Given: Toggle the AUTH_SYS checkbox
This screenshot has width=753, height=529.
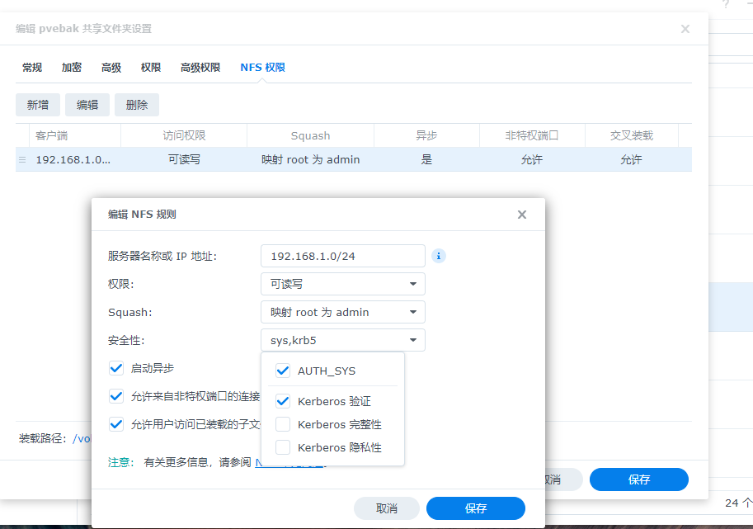Looking at the screenshot, I should [x=283, y=371].
